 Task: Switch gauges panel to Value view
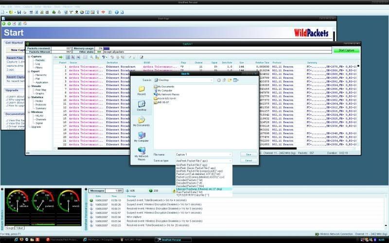(x=19, y=227)
